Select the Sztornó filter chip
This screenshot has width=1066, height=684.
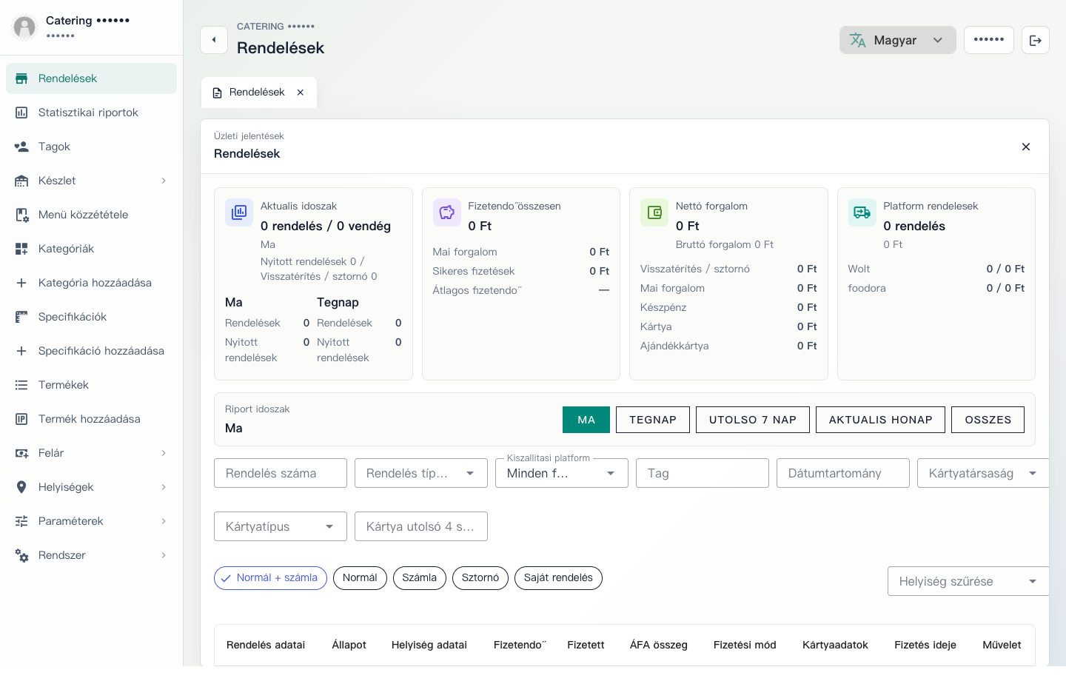480,578
